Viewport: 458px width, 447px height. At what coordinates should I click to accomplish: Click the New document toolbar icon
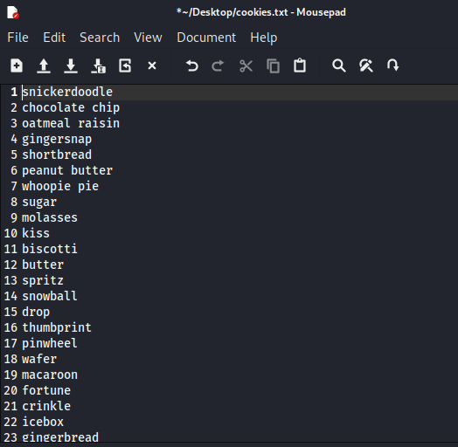(x=17, y=65)
